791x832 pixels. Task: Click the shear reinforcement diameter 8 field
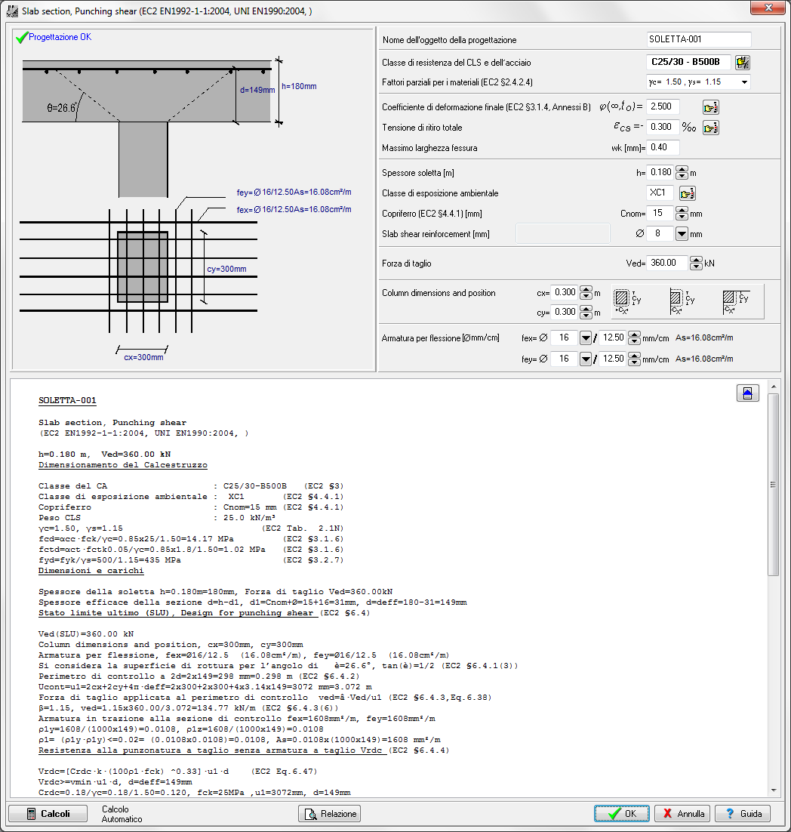pyautogui.click(x=660, y=233)
